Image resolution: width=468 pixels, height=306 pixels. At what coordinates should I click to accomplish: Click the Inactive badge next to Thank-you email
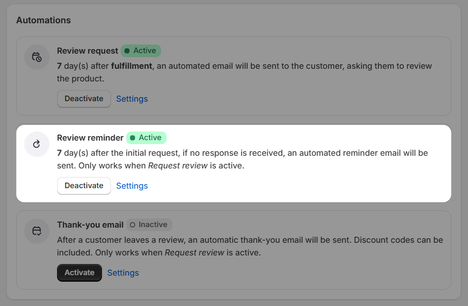[x=149, y=225]
